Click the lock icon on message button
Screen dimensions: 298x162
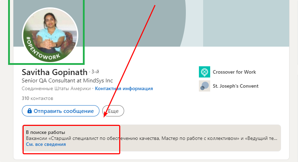30,111
